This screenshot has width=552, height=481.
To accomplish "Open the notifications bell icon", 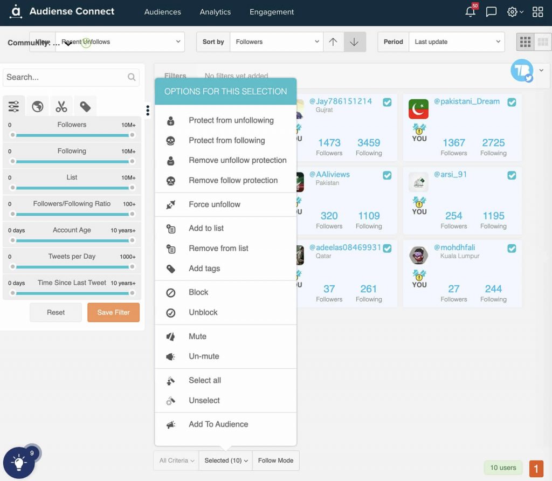I will 470,11.
